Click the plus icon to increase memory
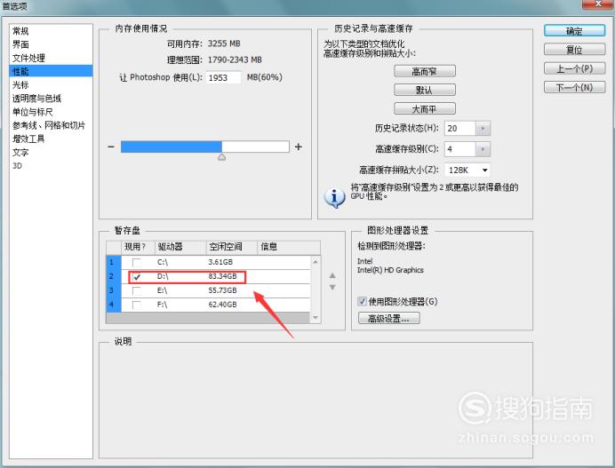 coord(299,147)
